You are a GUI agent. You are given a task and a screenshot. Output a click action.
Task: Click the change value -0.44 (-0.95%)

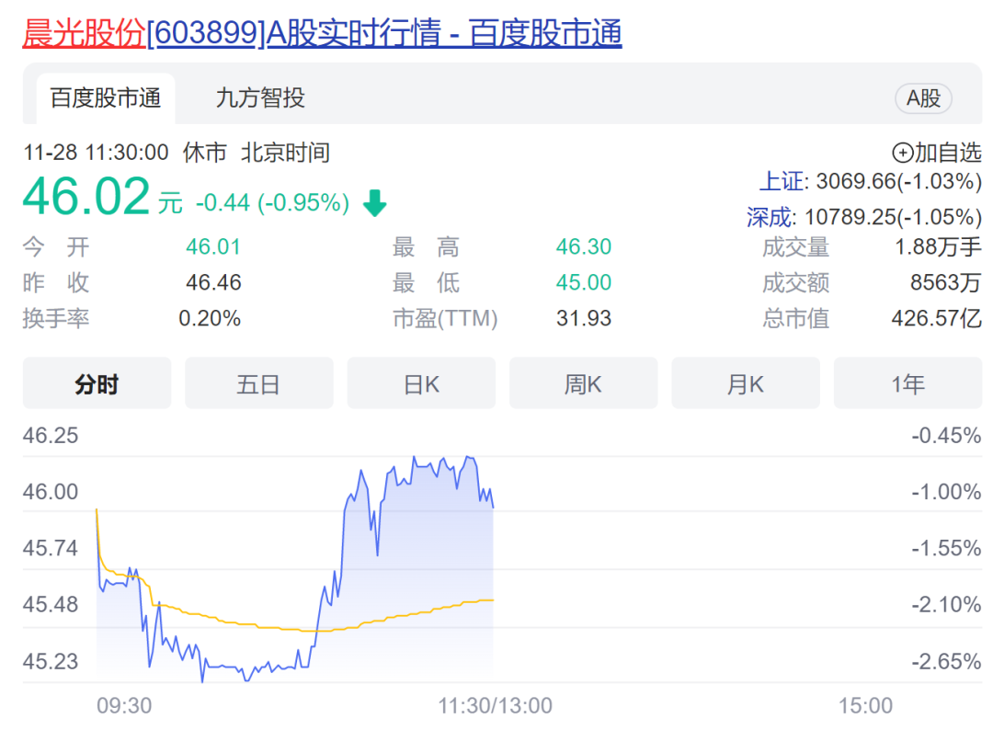[x=272, y=203]
